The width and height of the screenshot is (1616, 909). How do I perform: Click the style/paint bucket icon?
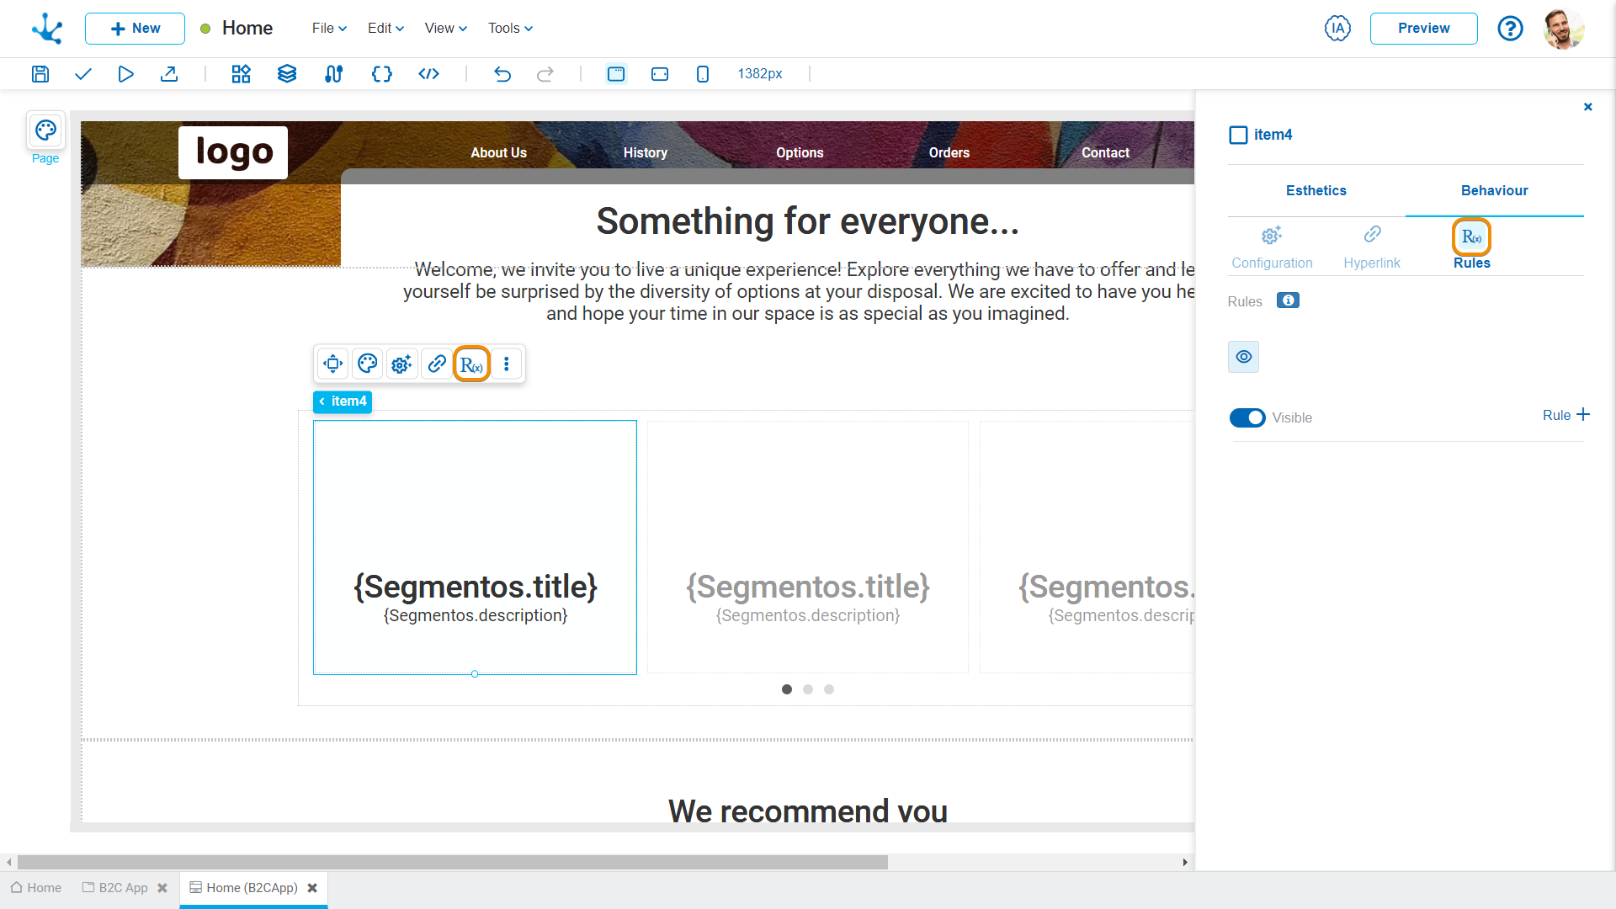coord(369,364)
